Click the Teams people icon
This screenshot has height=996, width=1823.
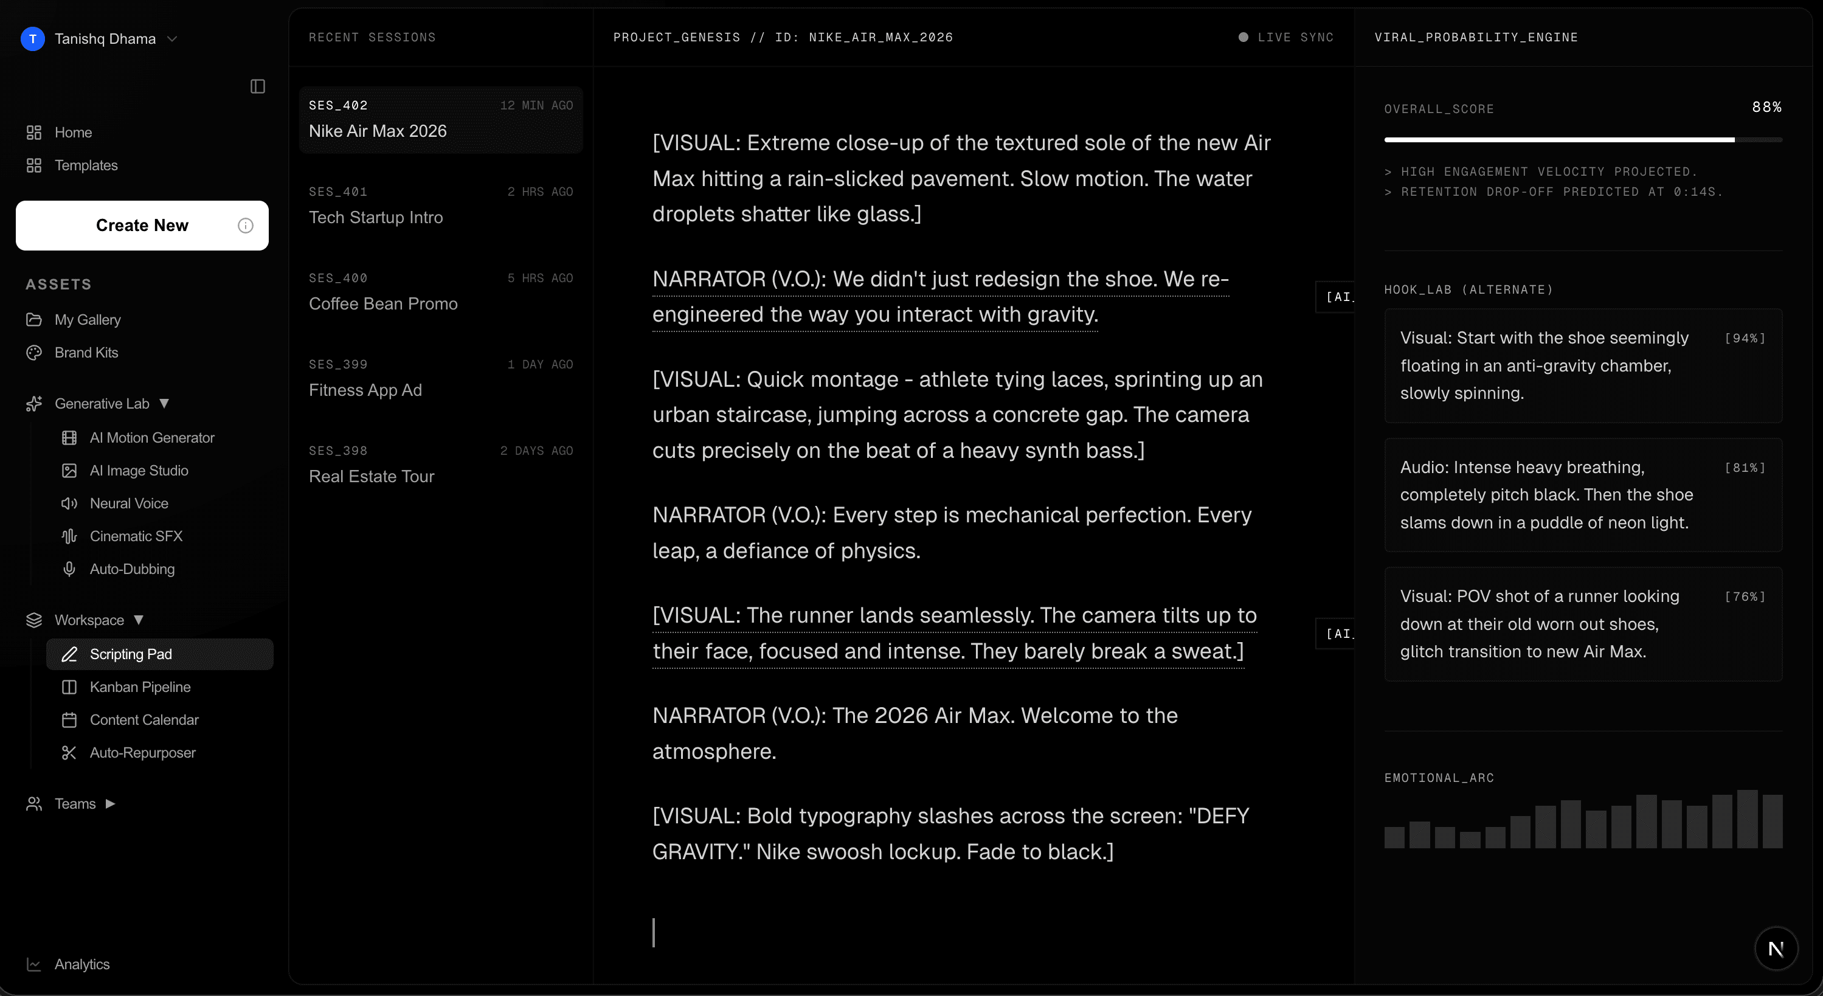[x=34, y=804]
